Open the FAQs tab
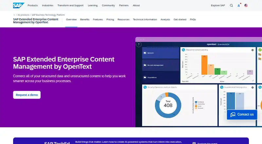 193,19
